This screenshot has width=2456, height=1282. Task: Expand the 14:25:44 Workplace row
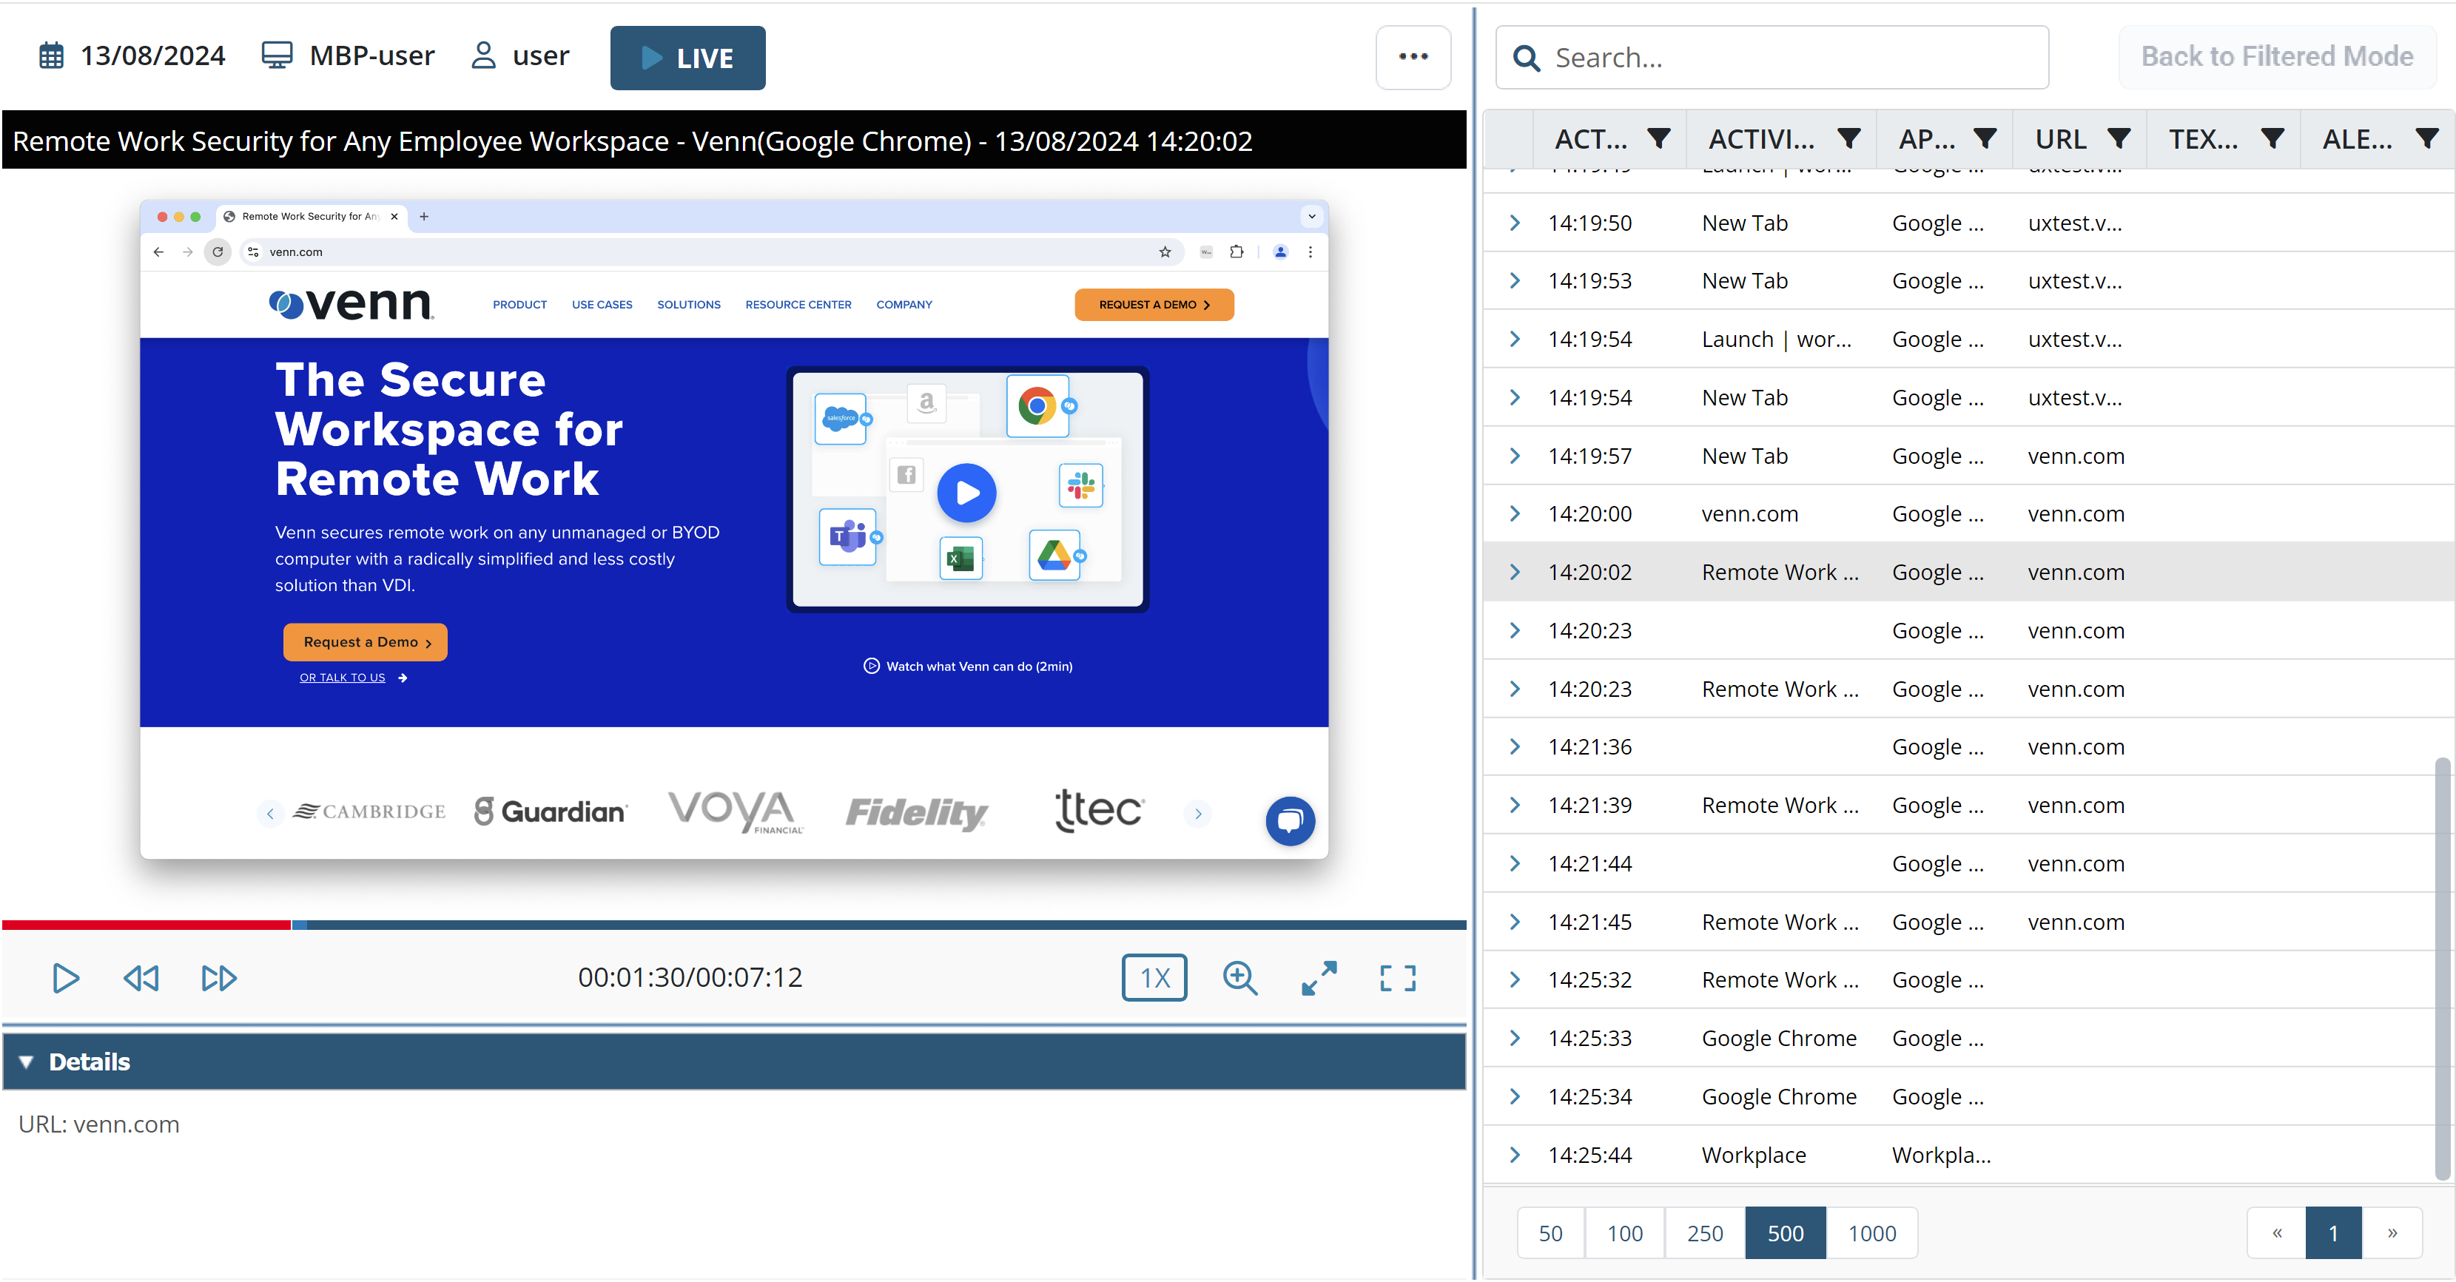(x=1515, y=1156)
